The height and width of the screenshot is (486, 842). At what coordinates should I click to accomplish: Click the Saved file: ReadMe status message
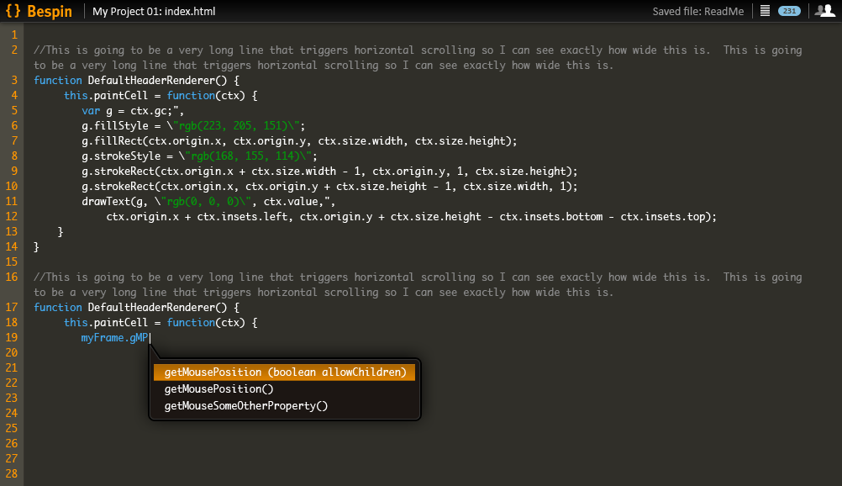pyautogui.click(x=698, y=11)
